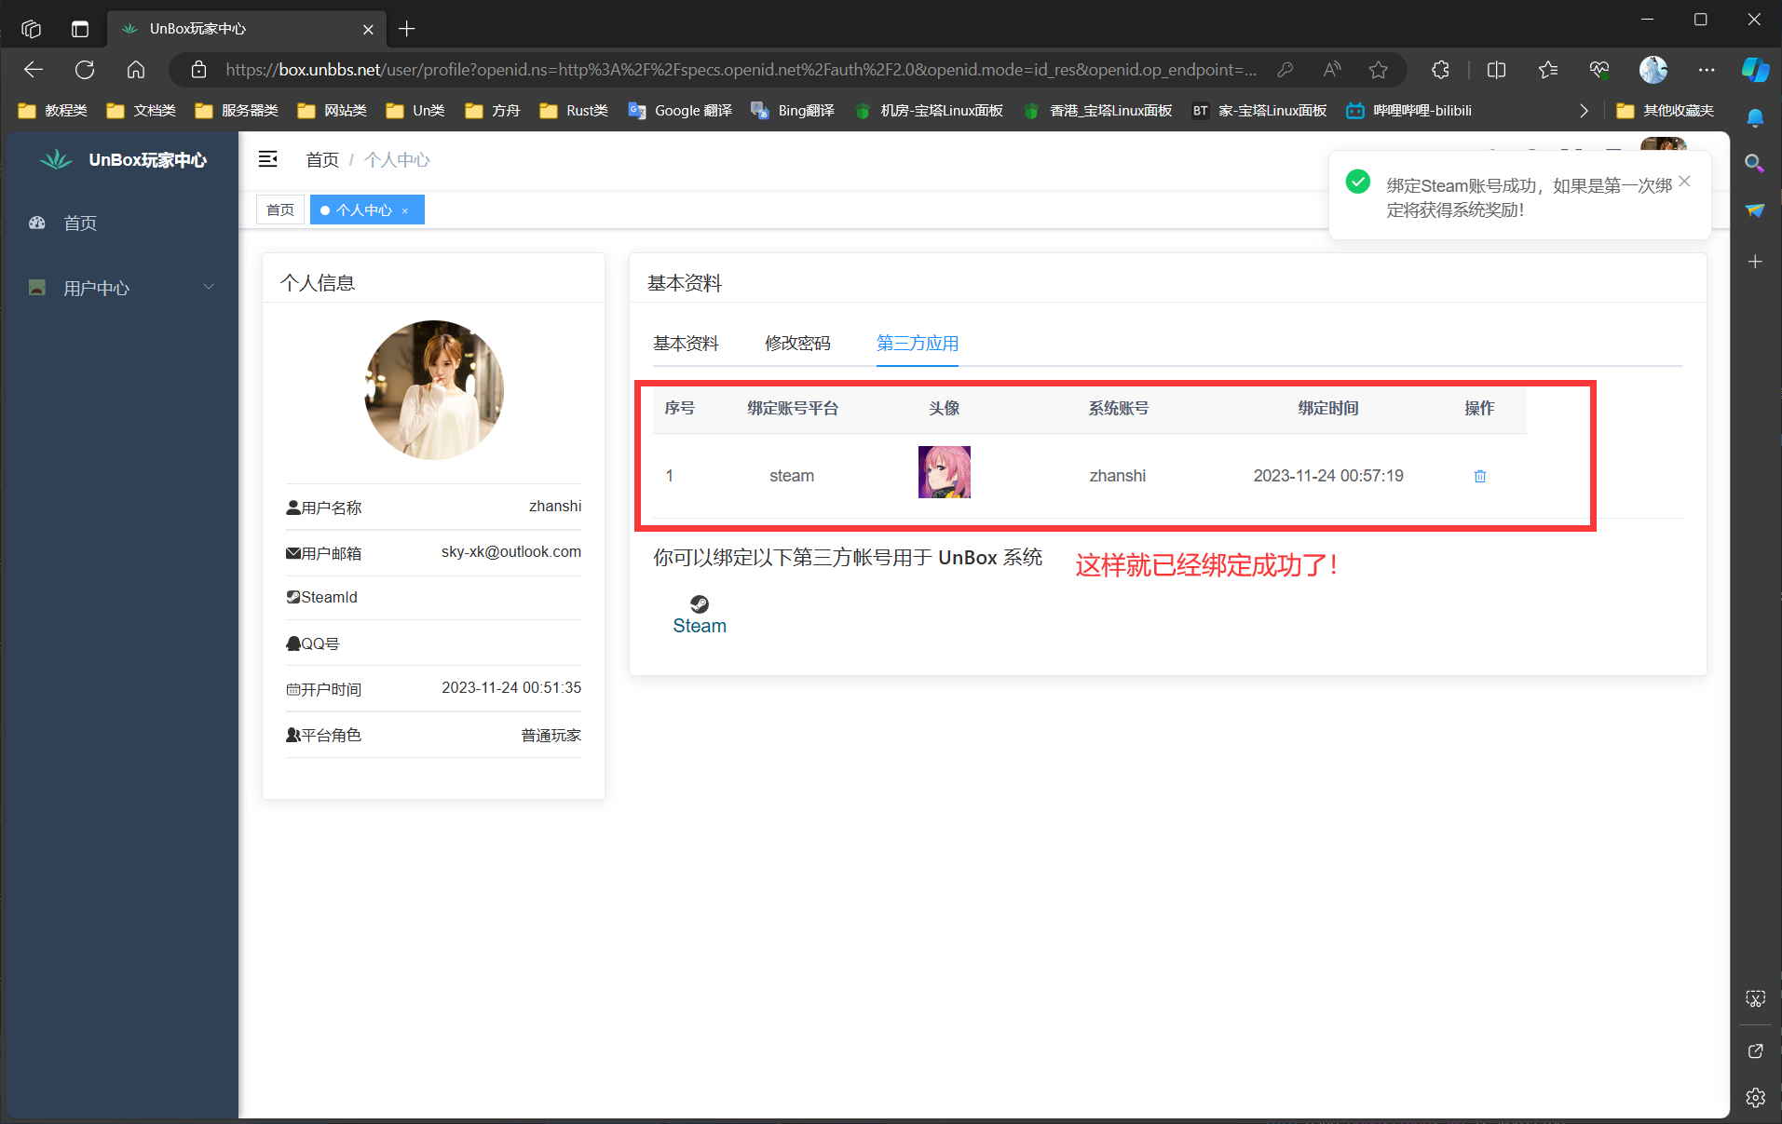Open the 首页 page tag
The image size is (1782, 1124).
point(280,210)
